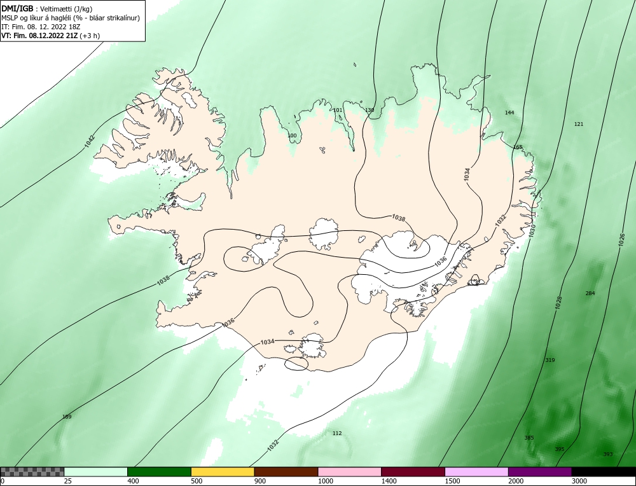Click the legend scale value 2000
The height and width of the screenshot is (486, 636).
(x=516, y=481)
